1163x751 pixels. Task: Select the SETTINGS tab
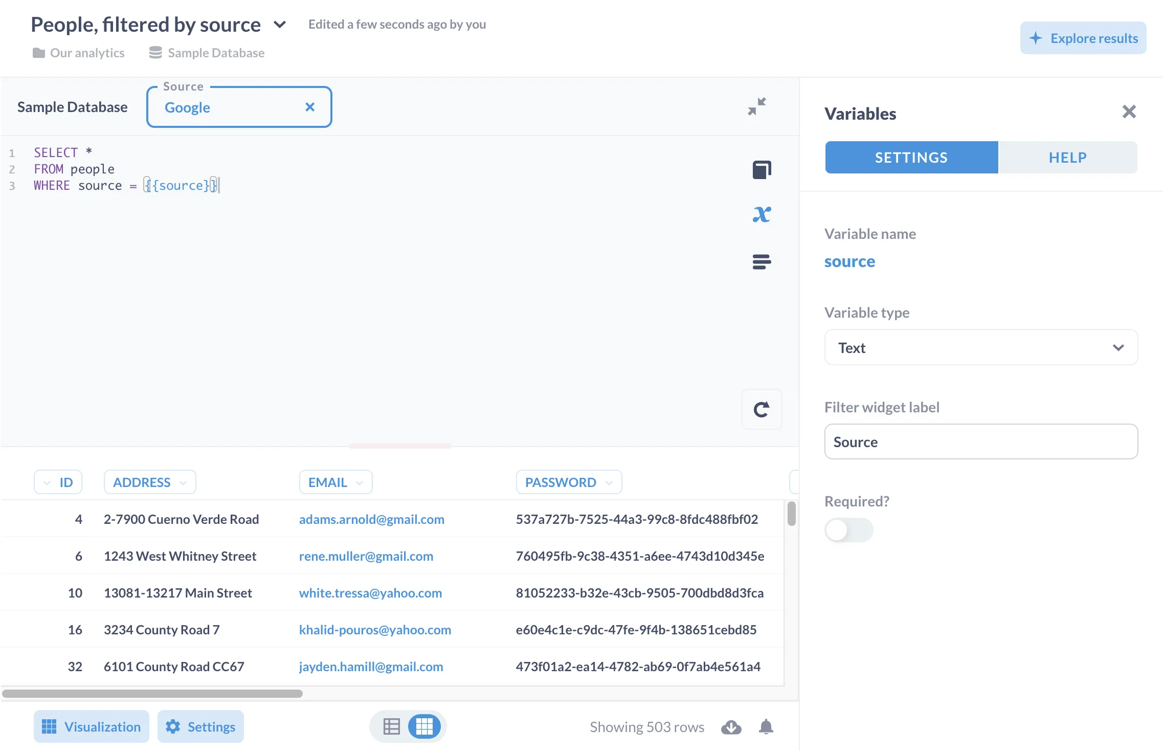pos(911,158)
